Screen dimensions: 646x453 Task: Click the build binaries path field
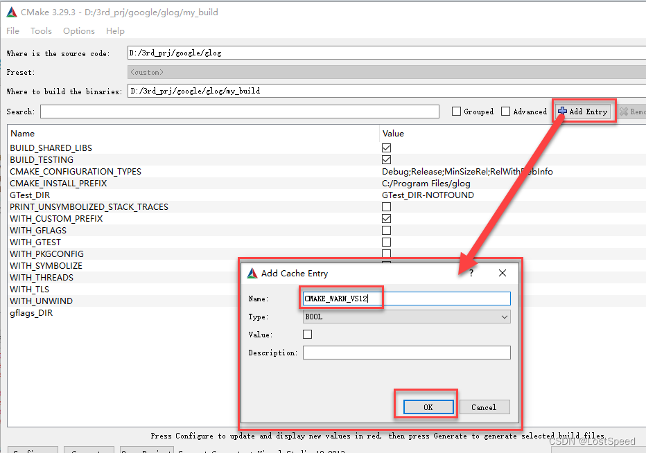387,91
